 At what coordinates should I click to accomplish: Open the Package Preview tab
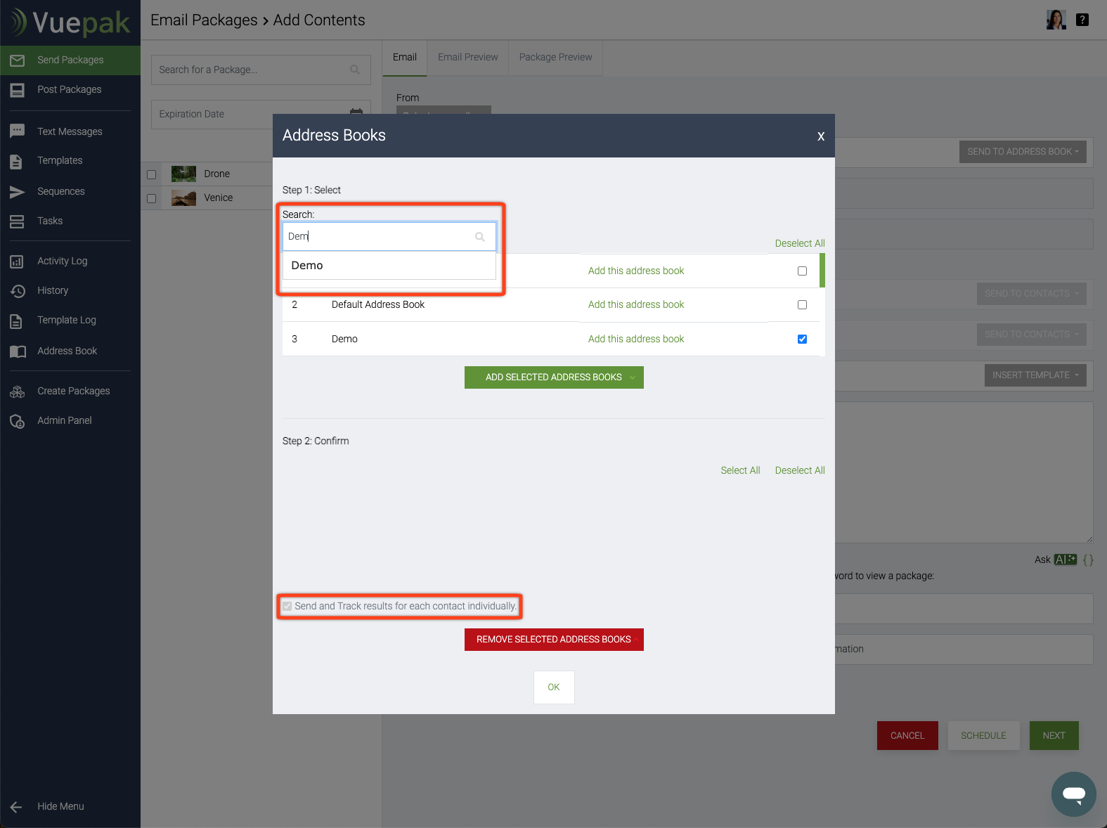point(555,58)
